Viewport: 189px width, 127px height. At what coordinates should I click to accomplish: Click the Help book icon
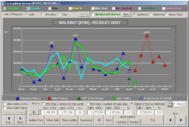tap(170, 104)
